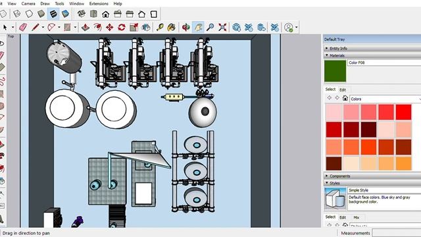Open the Help menu
The image size is (421, 237).
tap(118, 3)
